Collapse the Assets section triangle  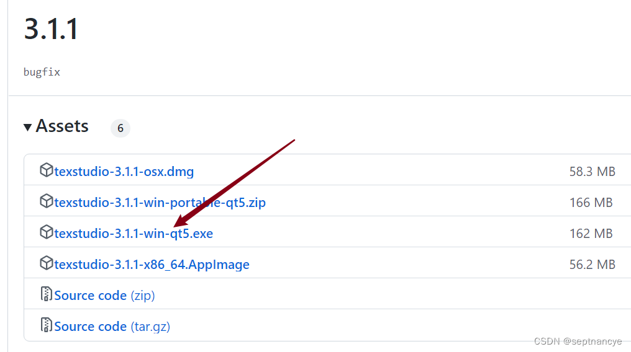tap(27, 127)
